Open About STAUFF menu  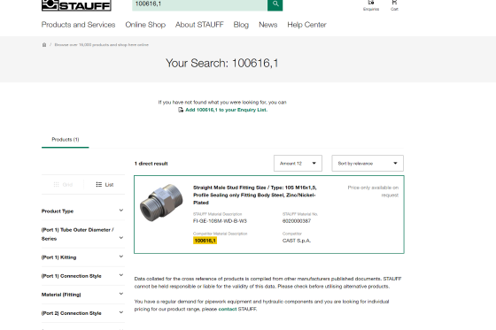tap(199, 25)
